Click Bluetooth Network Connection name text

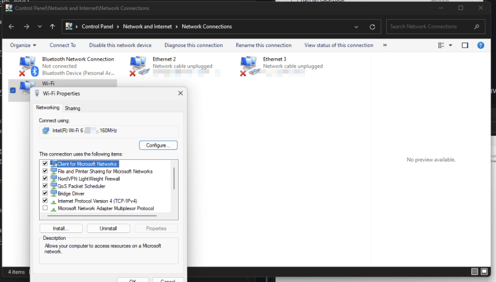[78, 59]
